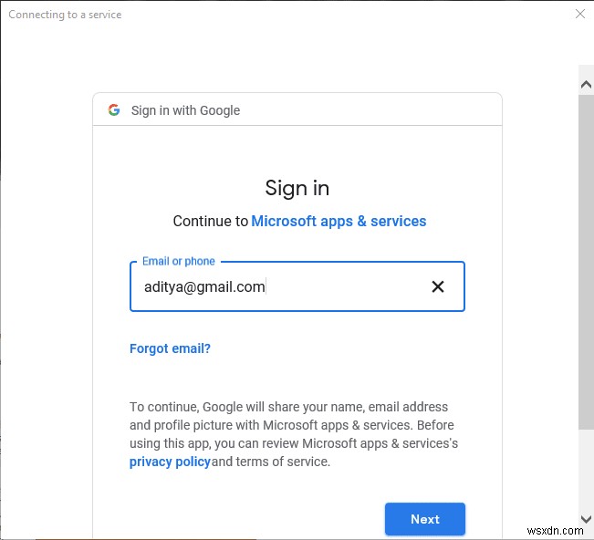Click the Next button
Image resolution: width=594 pixels, height=540 pixels.
tap(425, 519)
